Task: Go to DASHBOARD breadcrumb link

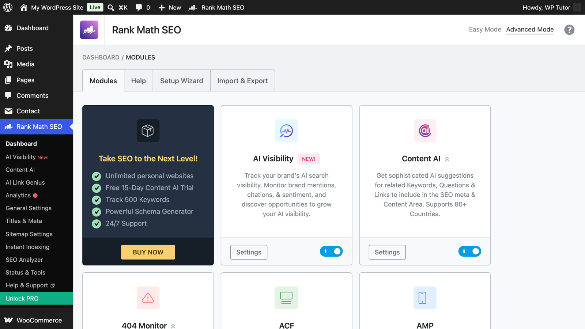Action: (x=101, y=57)
